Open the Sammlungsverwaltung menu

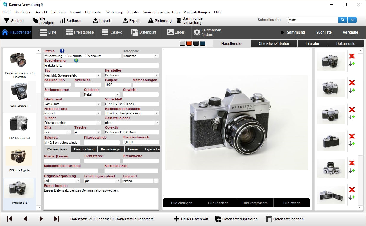click(x=161, y=12)
